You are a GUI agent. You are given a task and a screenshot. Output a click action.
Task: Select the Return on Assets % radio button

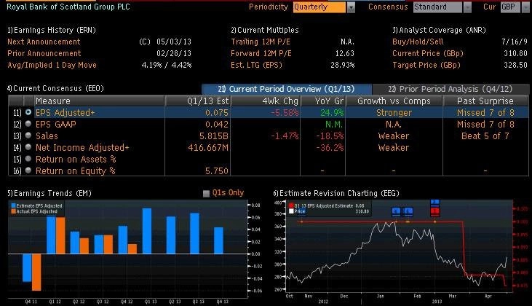click(28, 159)
